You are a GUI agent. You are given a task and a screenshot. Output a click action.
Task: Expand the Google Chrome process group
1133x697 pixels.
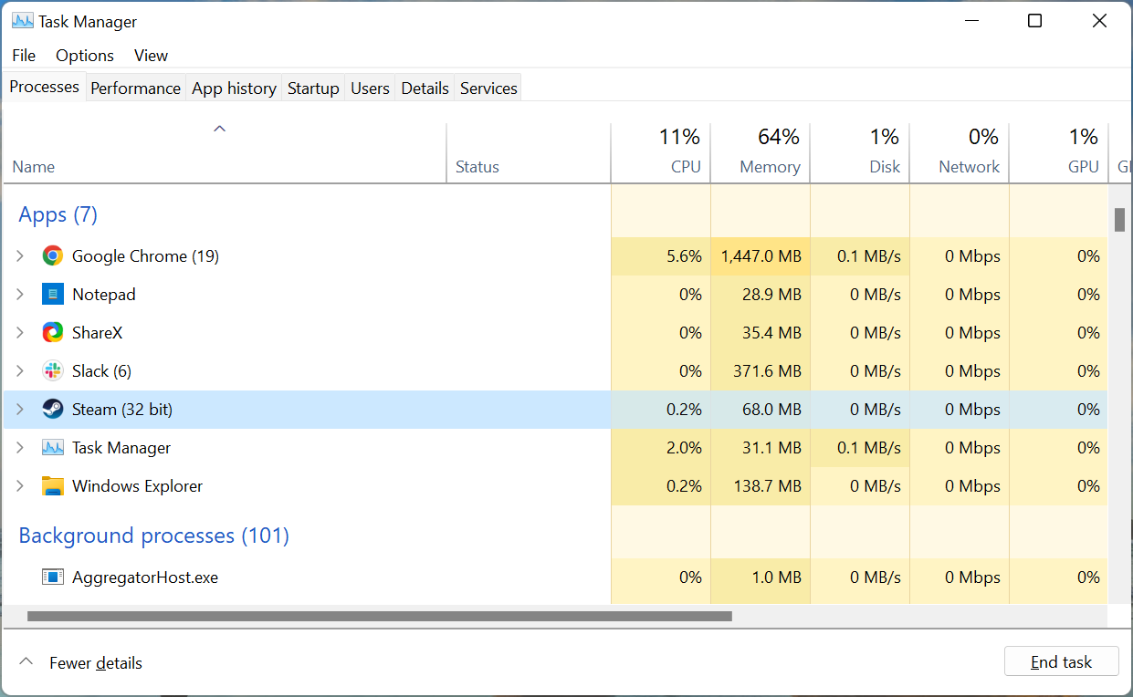pos(20,256)
